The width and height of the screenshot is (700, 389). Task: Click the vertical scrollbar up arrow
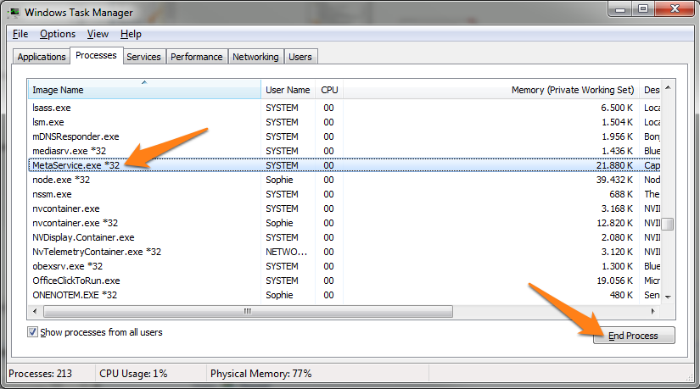click(x=668, y=87)
